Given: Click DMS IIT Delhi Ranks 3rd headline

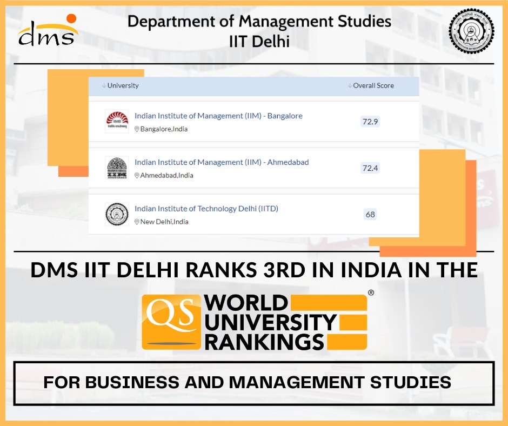Looking at the screenshot, I should (254, 270).
